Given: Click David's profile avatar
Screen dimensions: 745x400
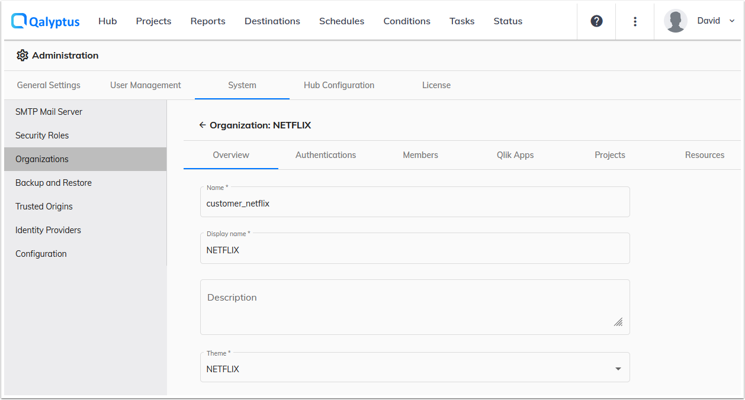Looking at the screenshot, I should 676,20.
